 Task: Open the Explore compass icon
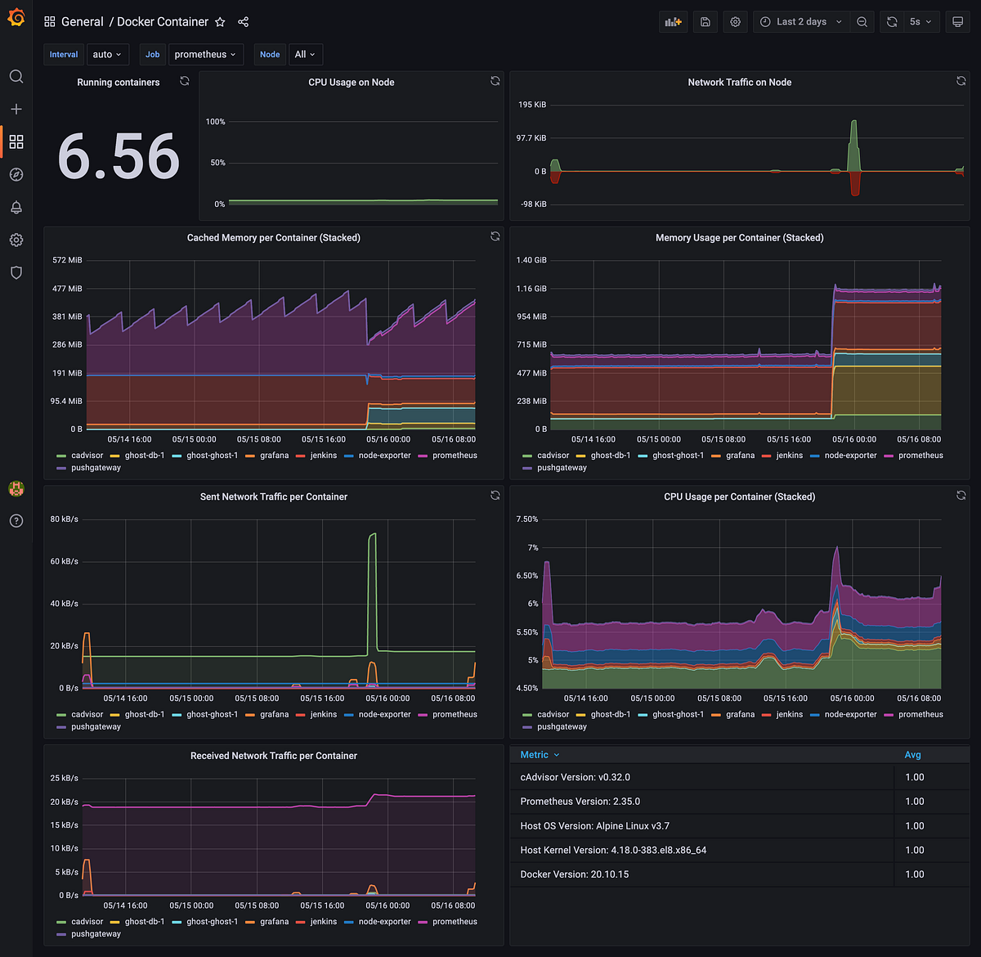tap(16, 174)
